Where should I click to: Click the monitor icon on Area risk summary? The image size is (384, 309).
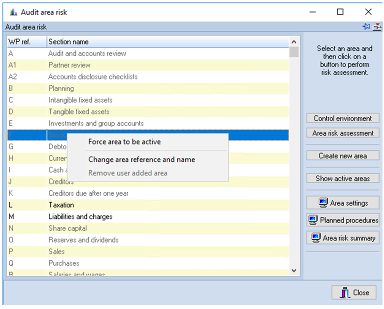pos(316,237)
